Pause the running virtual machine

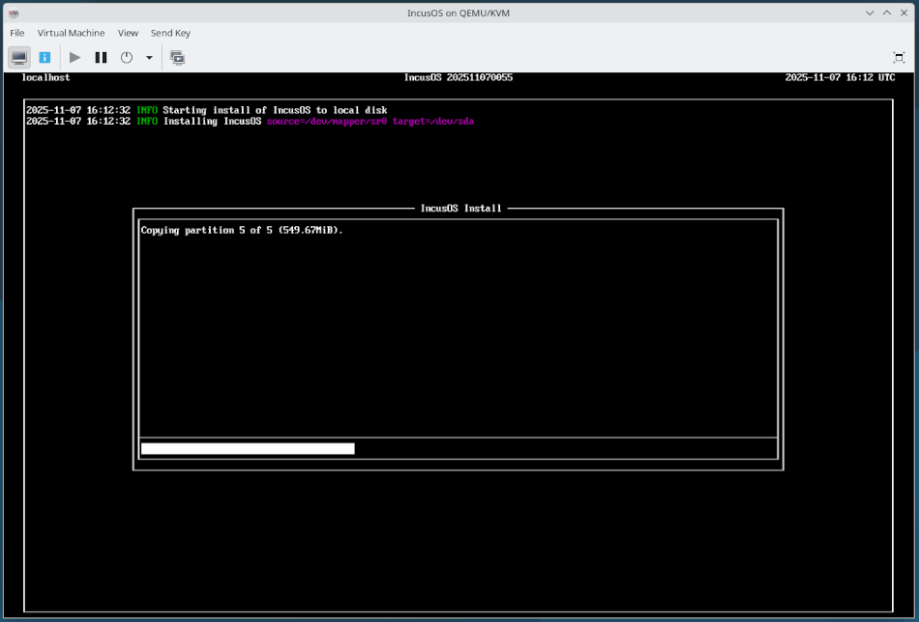pyautogui.click(x=101, y=57)
